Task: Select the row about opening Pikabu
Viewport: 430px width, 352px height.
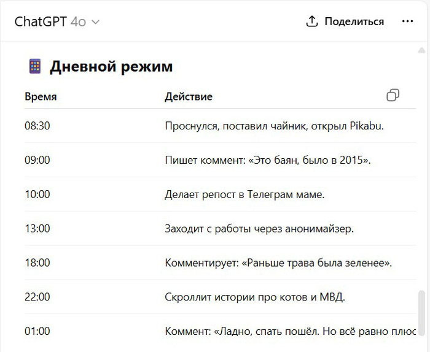Action: [274, 126]
